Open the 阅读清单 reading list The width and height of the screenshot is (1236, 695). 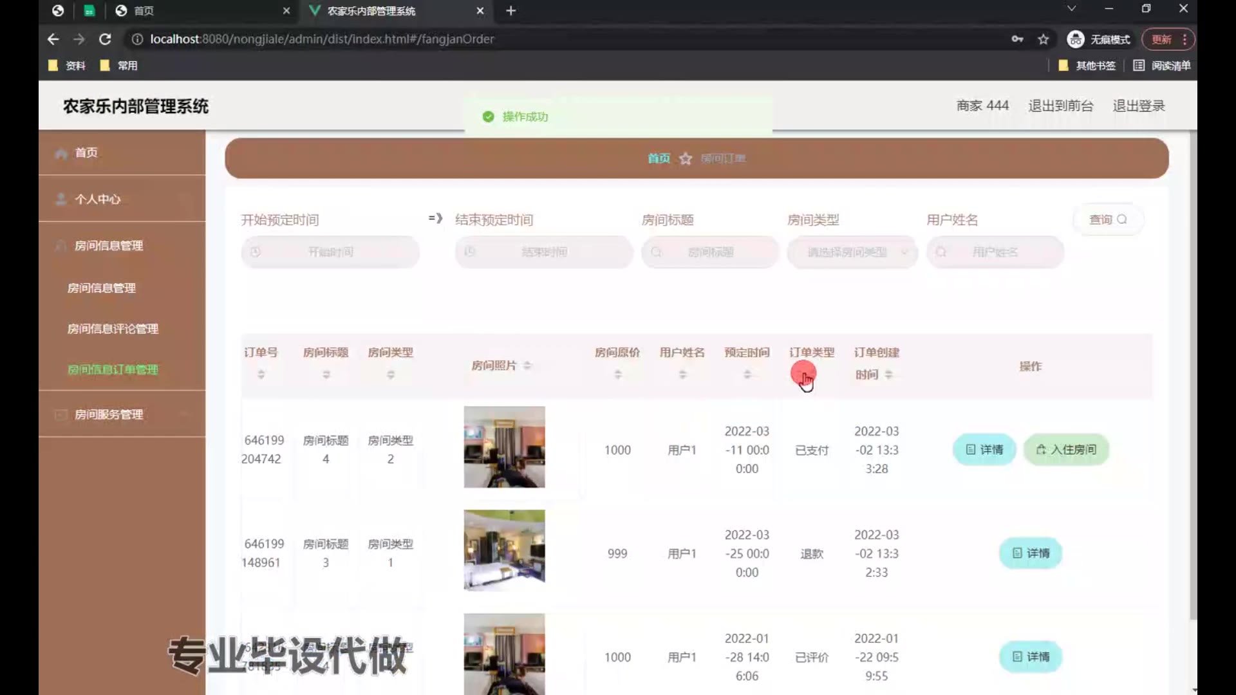pyautogui.click(x=1162, y=66)
